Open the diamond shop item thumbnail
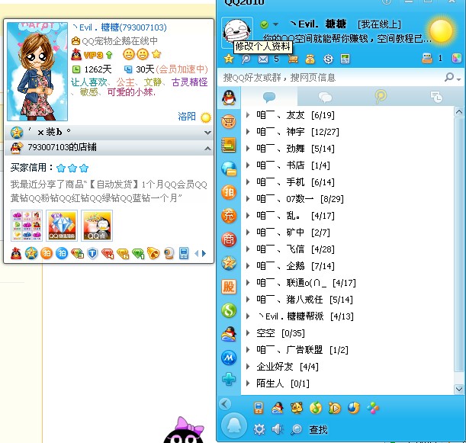Viewport: 466px width, 443px height. tap(62, 226)
